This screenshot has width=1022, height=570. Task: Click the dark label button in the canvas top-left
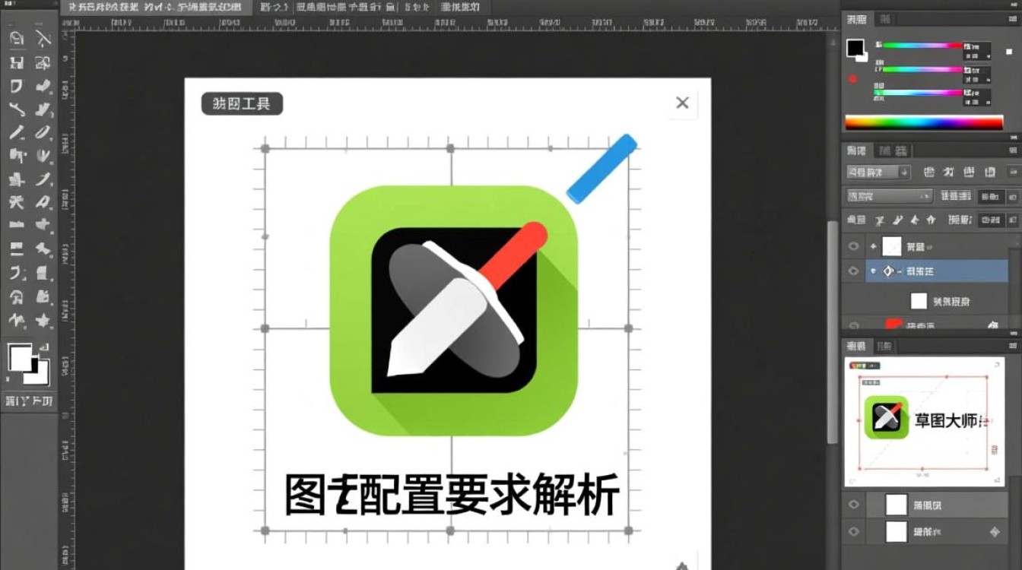click(x=242, y=104)
